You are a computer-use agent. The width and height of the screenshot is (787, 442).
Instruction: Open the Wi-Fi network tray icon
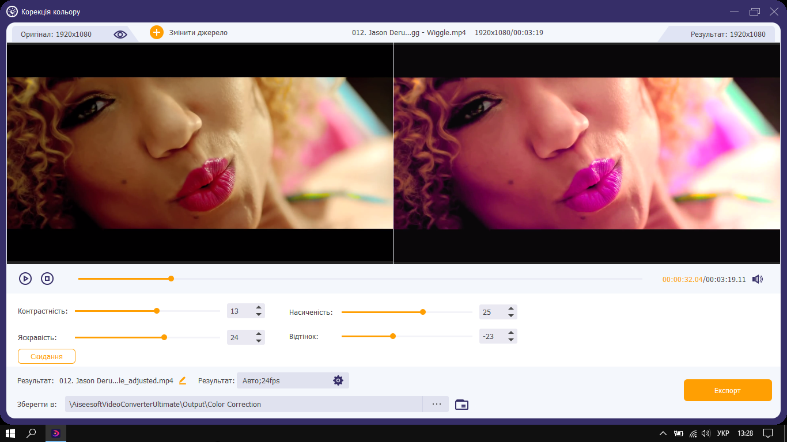[693, 433]
